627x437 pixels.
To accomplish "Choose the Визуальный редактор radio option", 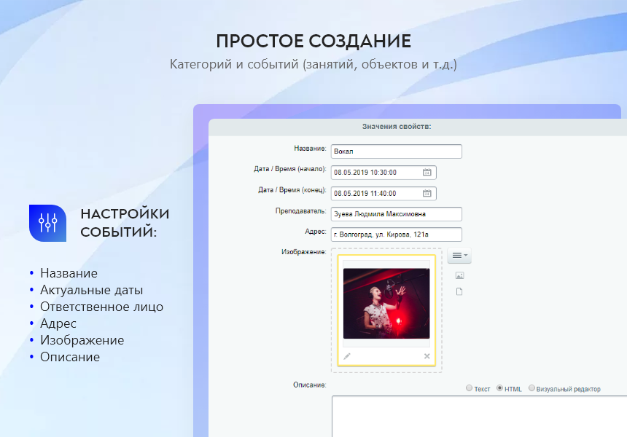I will 532,389.
